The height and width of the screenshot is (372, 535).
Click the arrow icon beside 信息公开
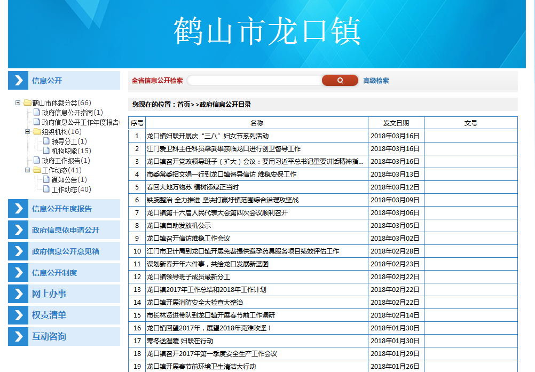pyautogui.click(x=18, y=81)
